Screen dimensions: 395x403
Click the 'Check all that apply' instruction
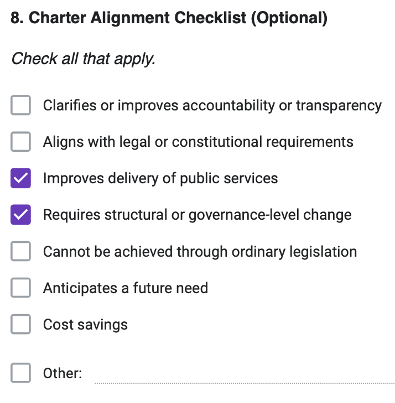[83, 59]
